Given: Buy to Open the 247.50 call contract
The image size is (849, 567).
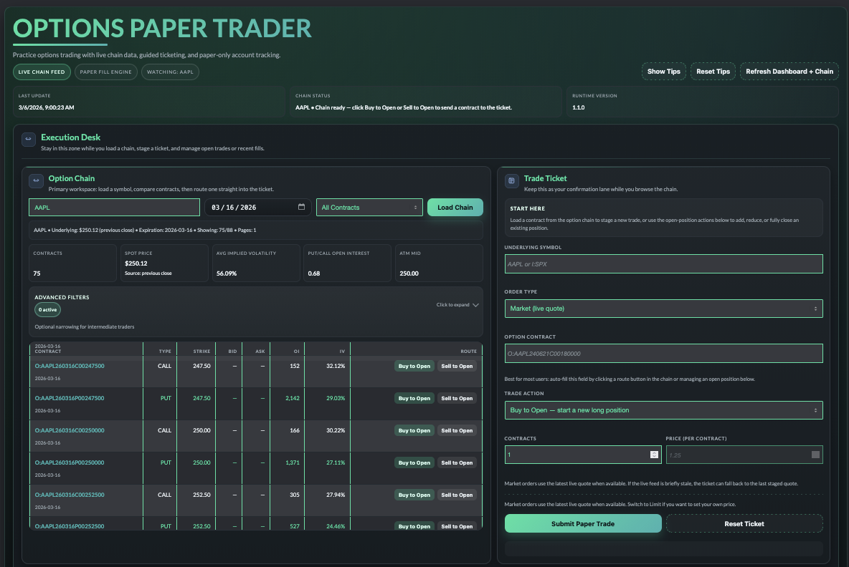Looking at the screenshot, I should click(x=414, y=367).
